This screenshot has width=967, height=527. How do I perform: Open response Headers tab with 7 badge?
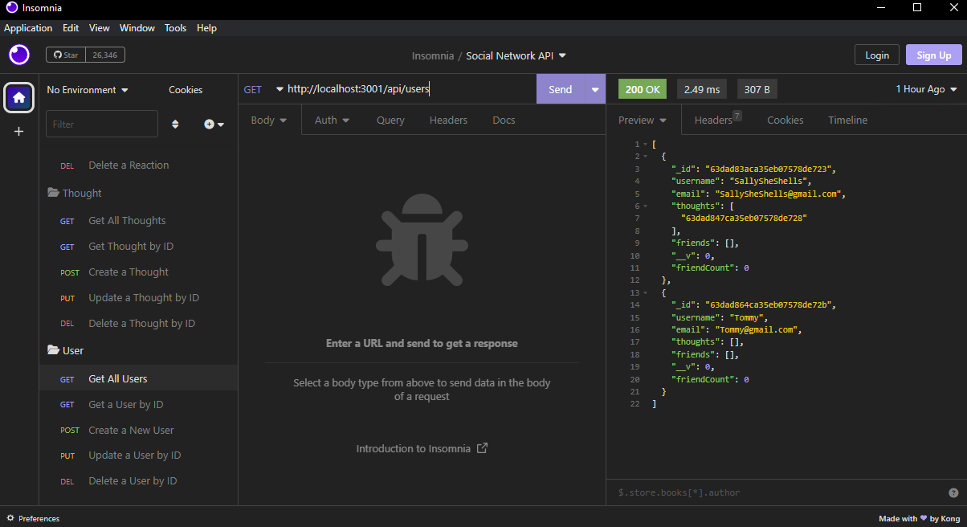(718, 120)
